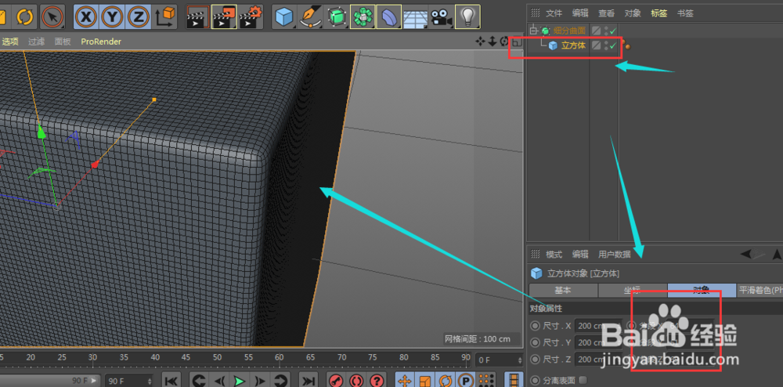Open object manager 文件 menu

pyautogui.click(x=554, y=13)
